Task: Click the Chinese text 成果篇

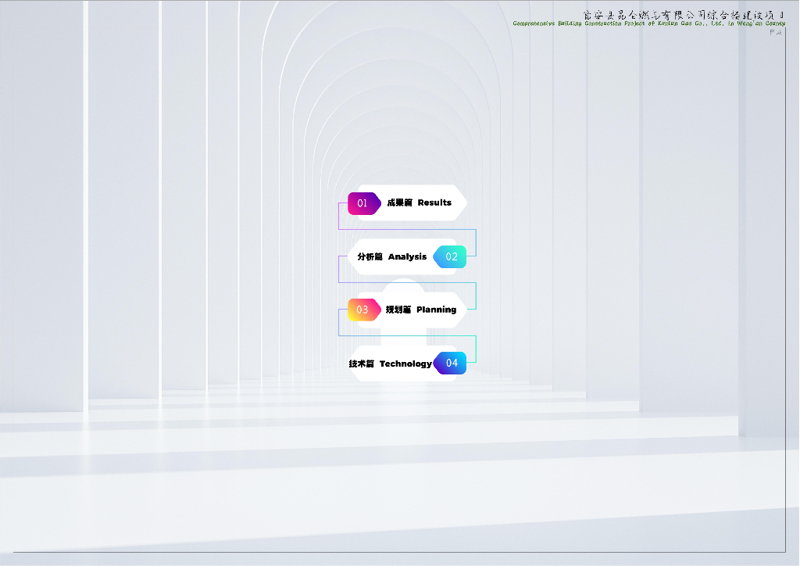Action: coord(399,203)
